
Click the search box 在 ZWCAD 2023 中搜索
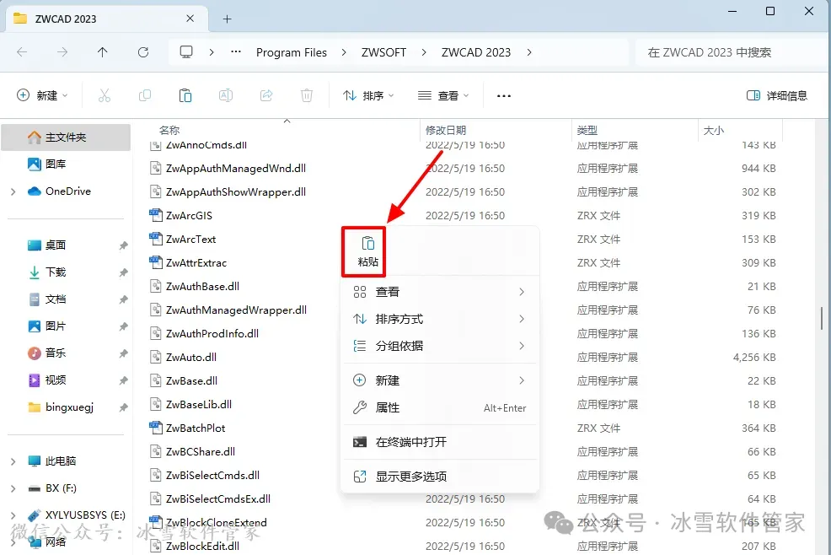(731, 52)
